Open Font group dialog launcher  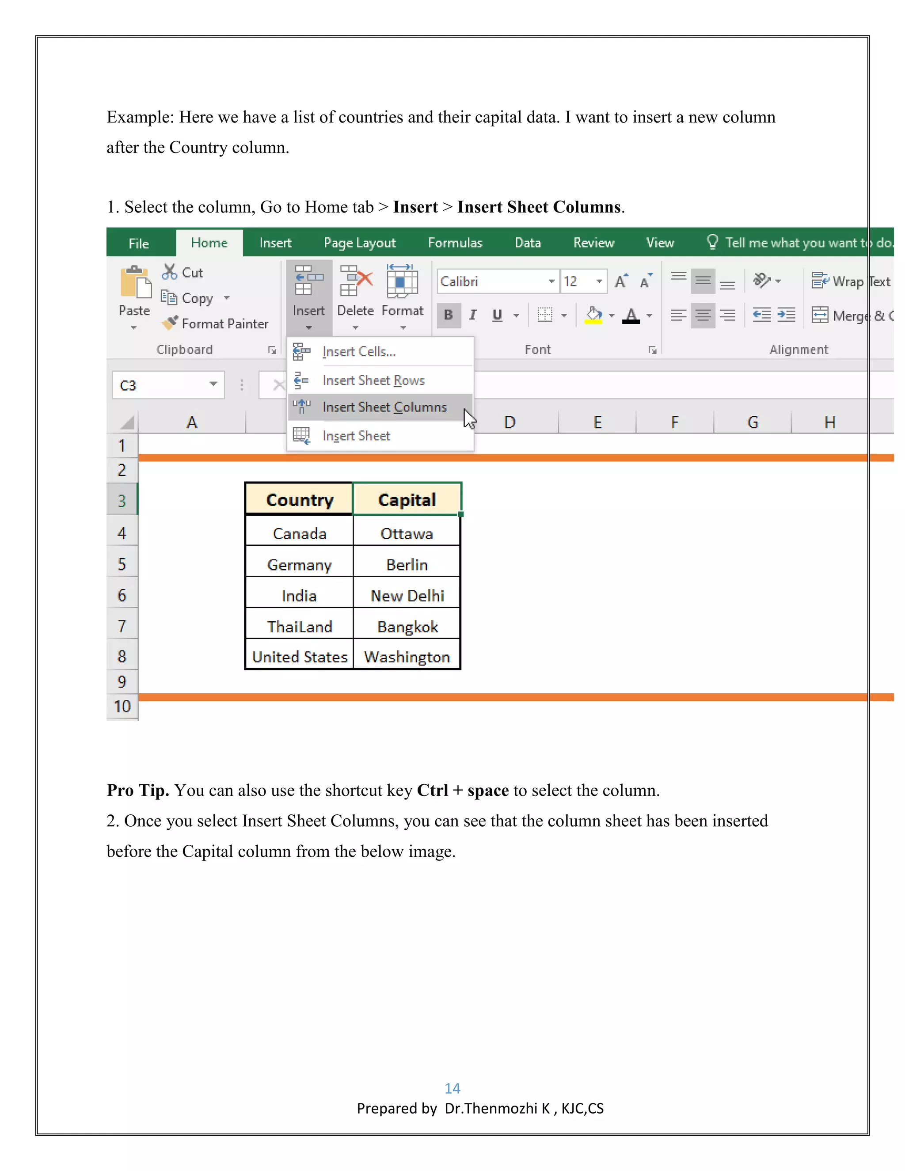pos(653,350)
